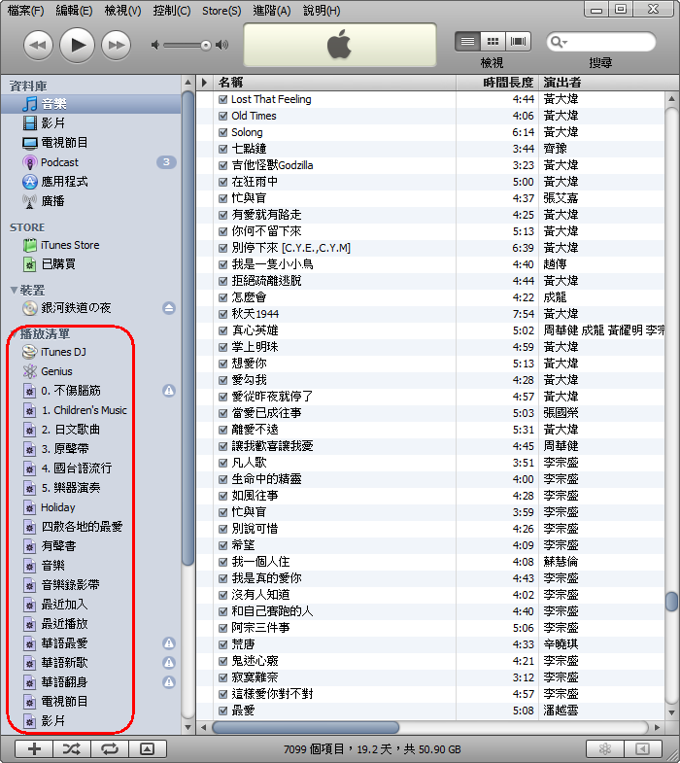Show the artwork viewer panel
This screenshot has width=680, height=763.
(x=148, y=748)
